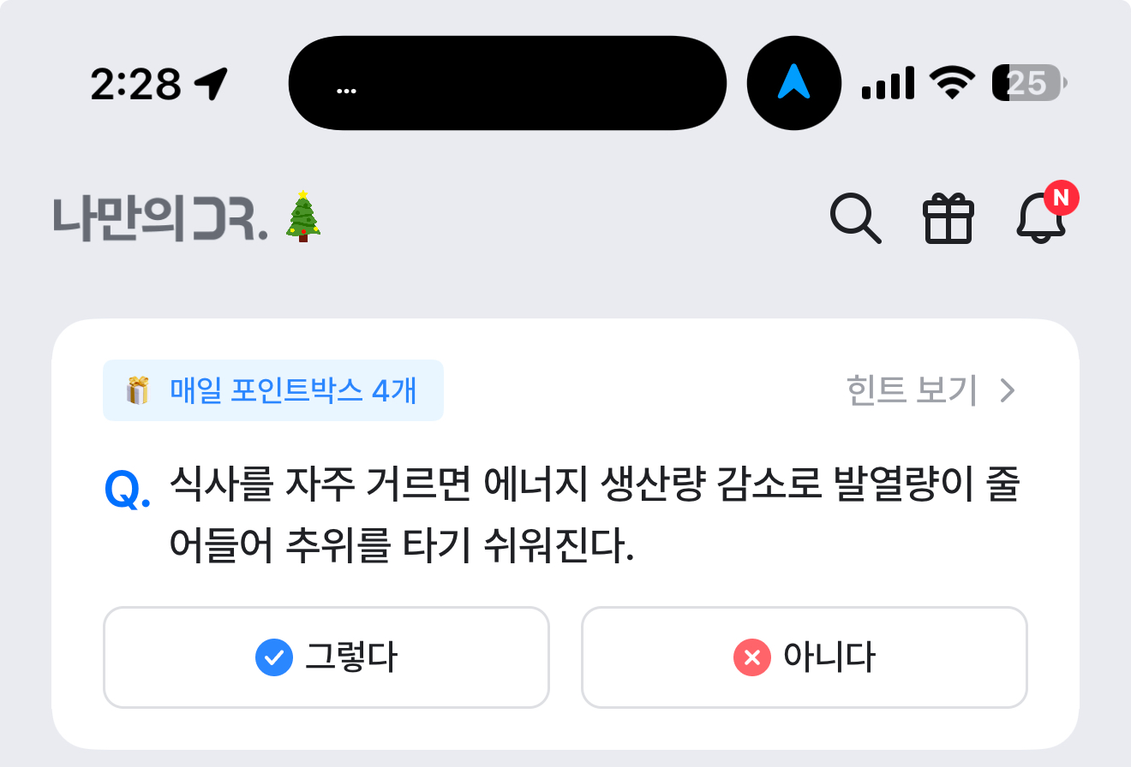Tap the Christmas tree emoji beside logo
This screenshot has height=767, width=1131.
pos(302,217)
